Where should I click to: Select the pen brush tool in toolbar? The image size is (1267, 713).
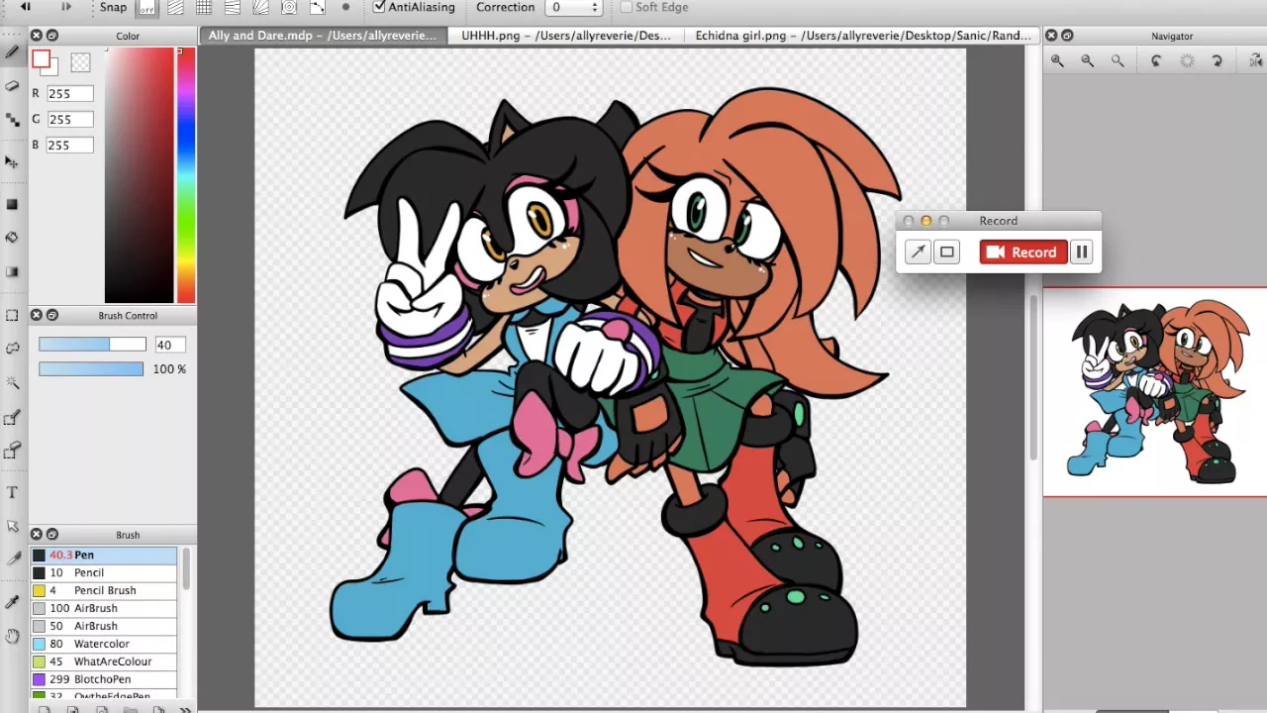(x=12, y=52)
